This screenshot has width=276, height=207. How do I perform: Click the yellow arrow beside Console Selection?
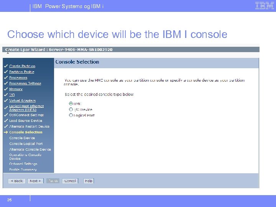[x=6, y=132]
